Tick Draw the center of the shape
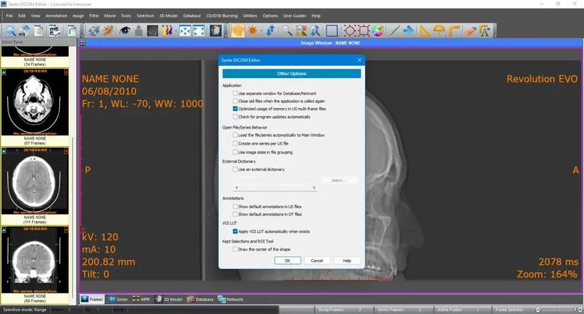584x314 pixels. tap(235, 249)
